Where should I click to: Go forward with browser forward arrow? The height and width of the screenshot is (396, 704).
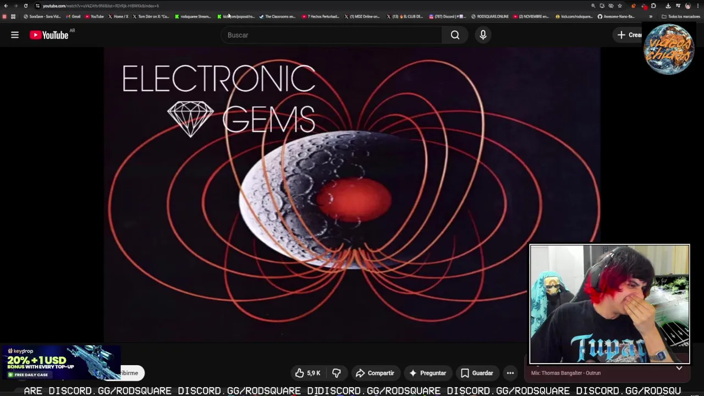point(15,5)
